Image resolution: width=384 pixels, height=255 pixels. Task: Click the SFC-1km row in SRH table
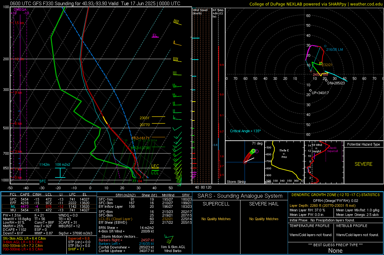pos(145,199)
